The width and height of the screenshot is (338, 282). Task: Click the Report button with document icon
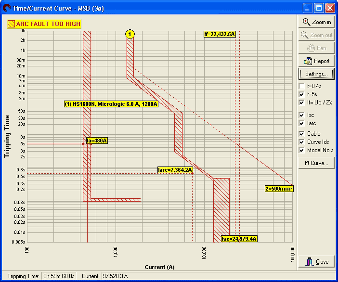click(316, 61)
